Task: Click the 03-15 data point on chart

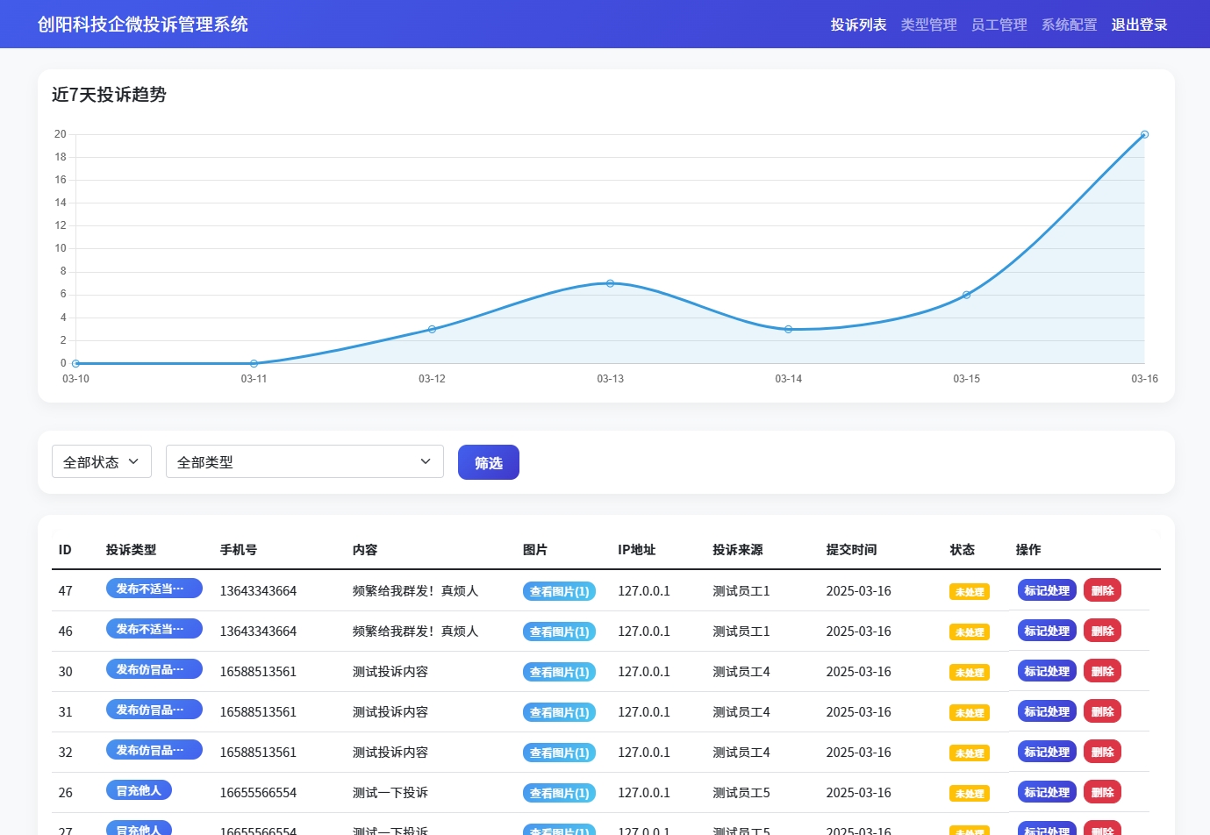Action: pyautogui.click(x=966, y=295)
